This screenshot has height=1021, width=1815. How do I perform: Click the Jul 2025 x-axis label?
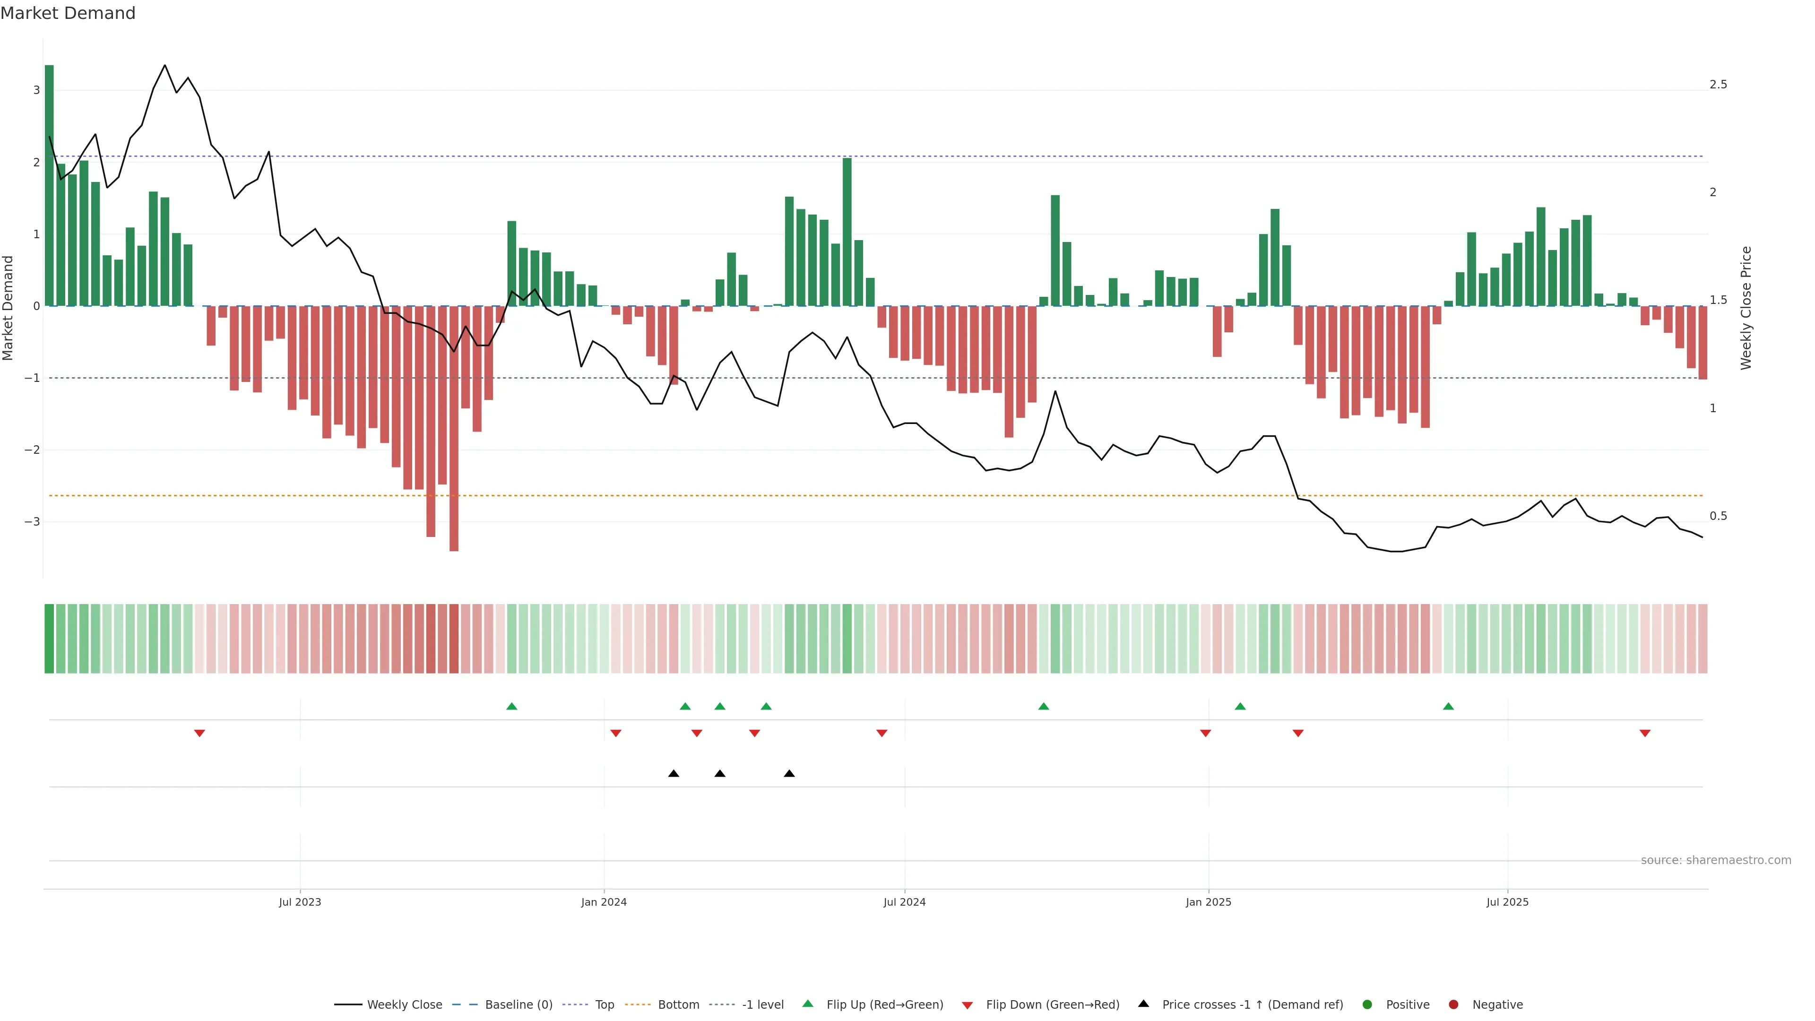[1507, 902]
